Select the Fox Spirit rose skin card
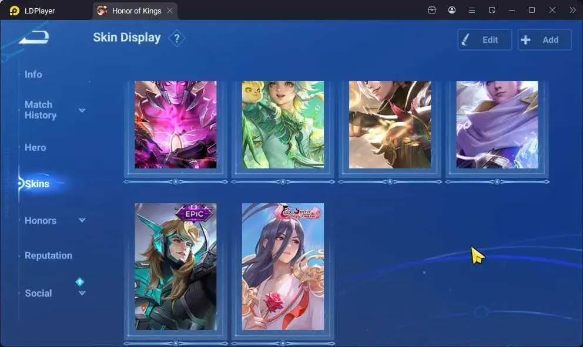The width and height of the screenshot is (583, 347). [x=283, y=267]
